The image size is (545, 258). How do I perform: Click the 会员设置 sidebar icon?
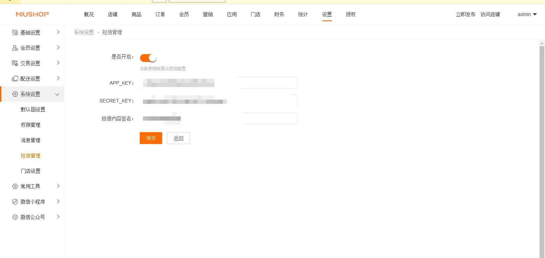tap(15, 48)
